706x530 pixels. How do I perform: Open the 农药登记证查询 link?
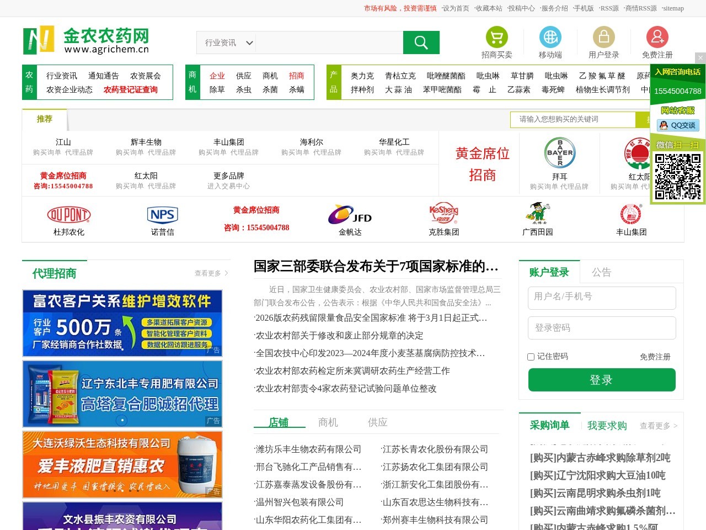click(x=130, y=89)
